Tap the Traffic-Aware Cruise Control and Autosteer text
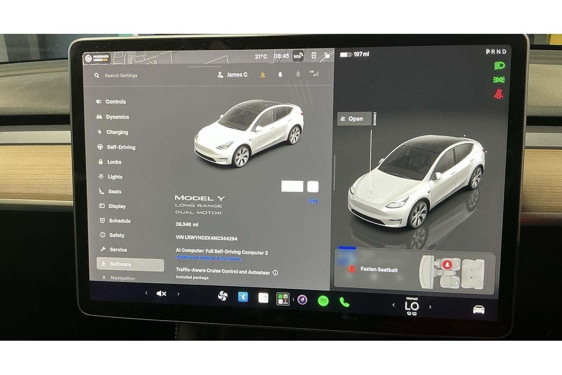 (x=223, y=271)
